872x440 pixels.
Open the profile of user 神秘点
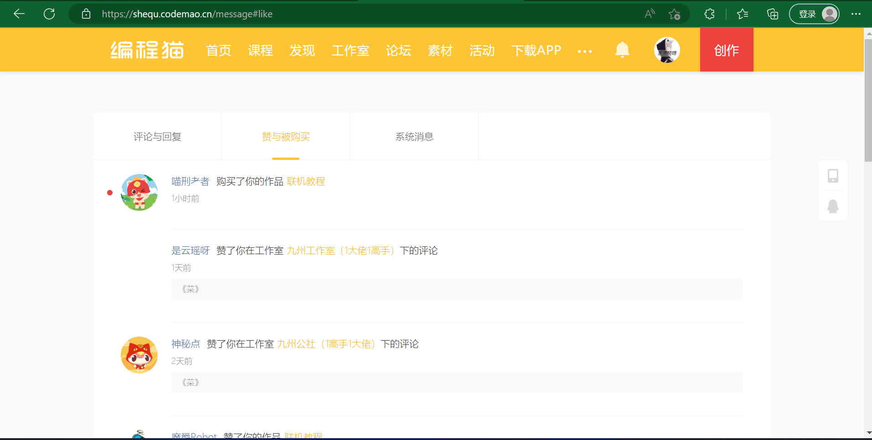[x=186, y=344]
